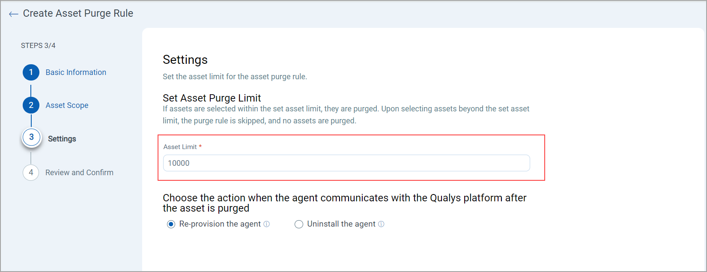Screen dimensions: 707x272
Task: Open the Basic Information step
Action: point(76,72)
